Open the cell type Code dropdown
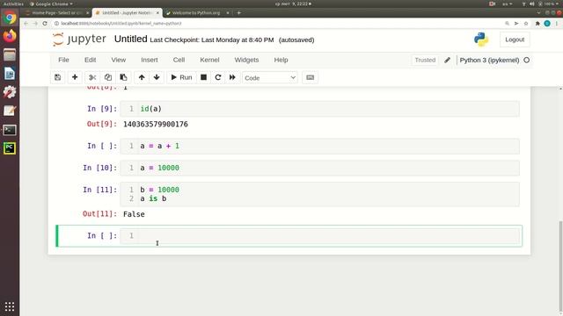563x316 pixels. (270, 78)
